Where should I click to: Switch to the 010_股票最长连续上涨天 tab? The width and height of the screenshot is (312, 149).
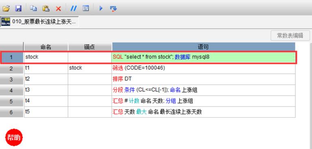point(39,22)
